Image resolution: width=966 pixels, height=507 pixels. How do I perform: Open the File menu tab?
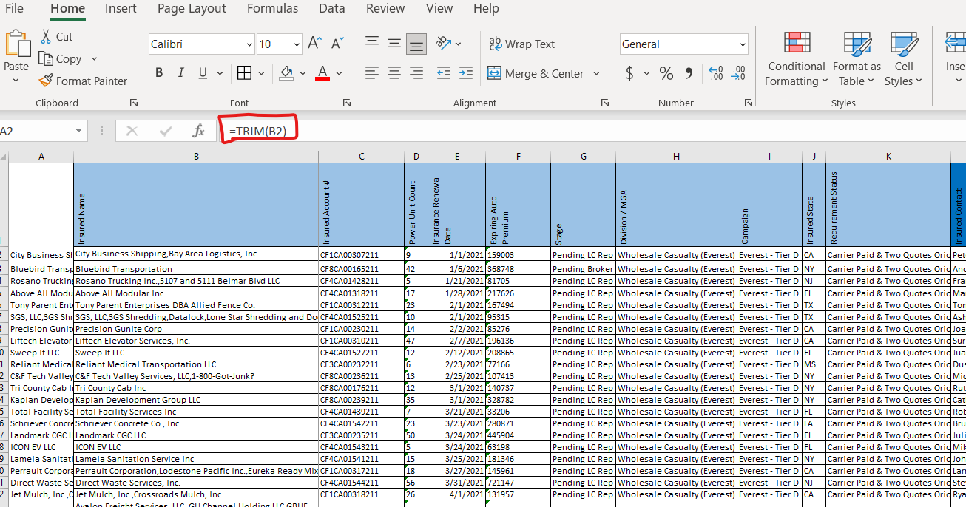tap(14, 8)
